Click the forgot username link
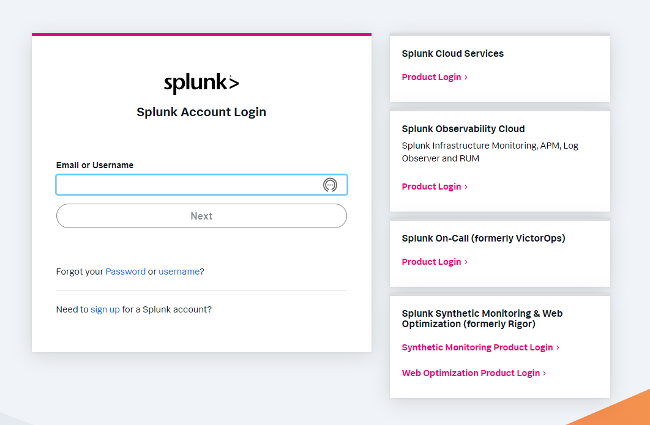650x425 pixels. click(179, 271)
